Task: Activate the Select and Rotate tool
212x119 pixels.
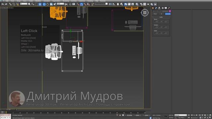Action: pos(48,4)
